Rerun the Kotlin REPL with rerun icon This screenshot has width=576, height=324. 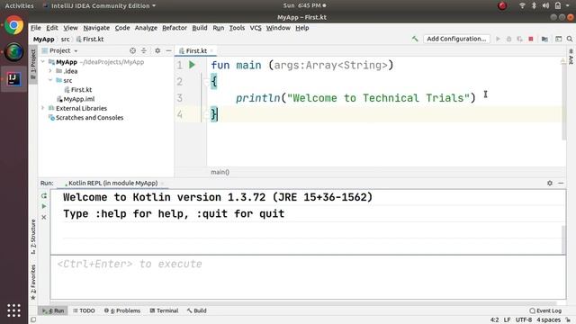[44, 196]
